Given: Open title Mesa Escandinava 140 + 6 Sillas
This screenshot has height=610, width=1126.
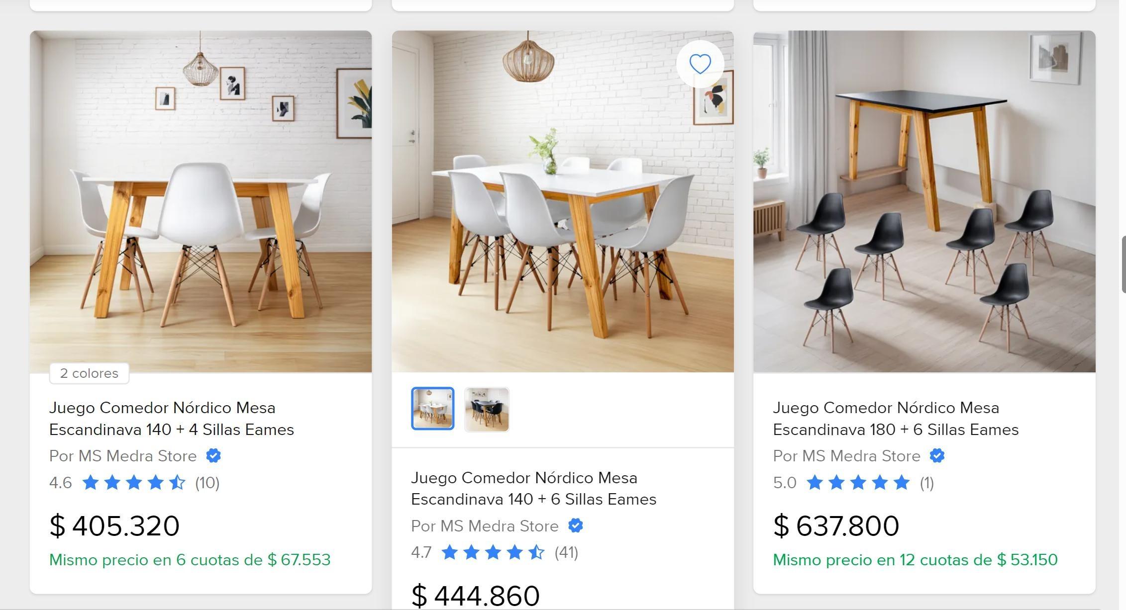Looking at the screenshot, I should tap(533, 488).
